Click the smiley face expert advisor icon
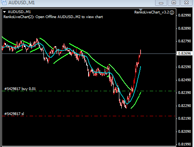The image size is (194, 147). pyautogui.click(x=172, y=12)
